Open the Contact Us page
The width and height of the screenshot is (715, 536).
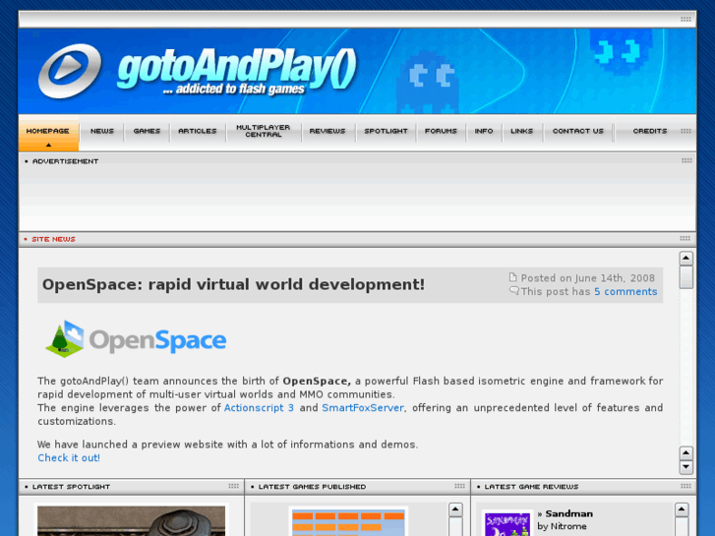pos(578,132)
